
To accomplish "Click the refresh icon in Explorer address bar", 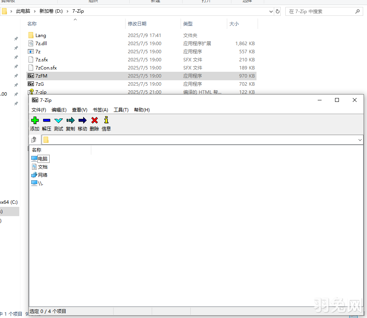I will 278,11.
